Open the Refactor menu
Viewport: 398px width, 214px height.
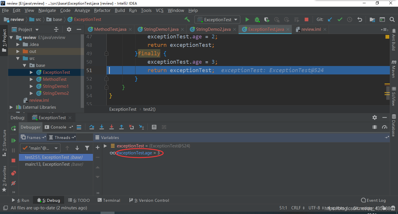(102, 10)
